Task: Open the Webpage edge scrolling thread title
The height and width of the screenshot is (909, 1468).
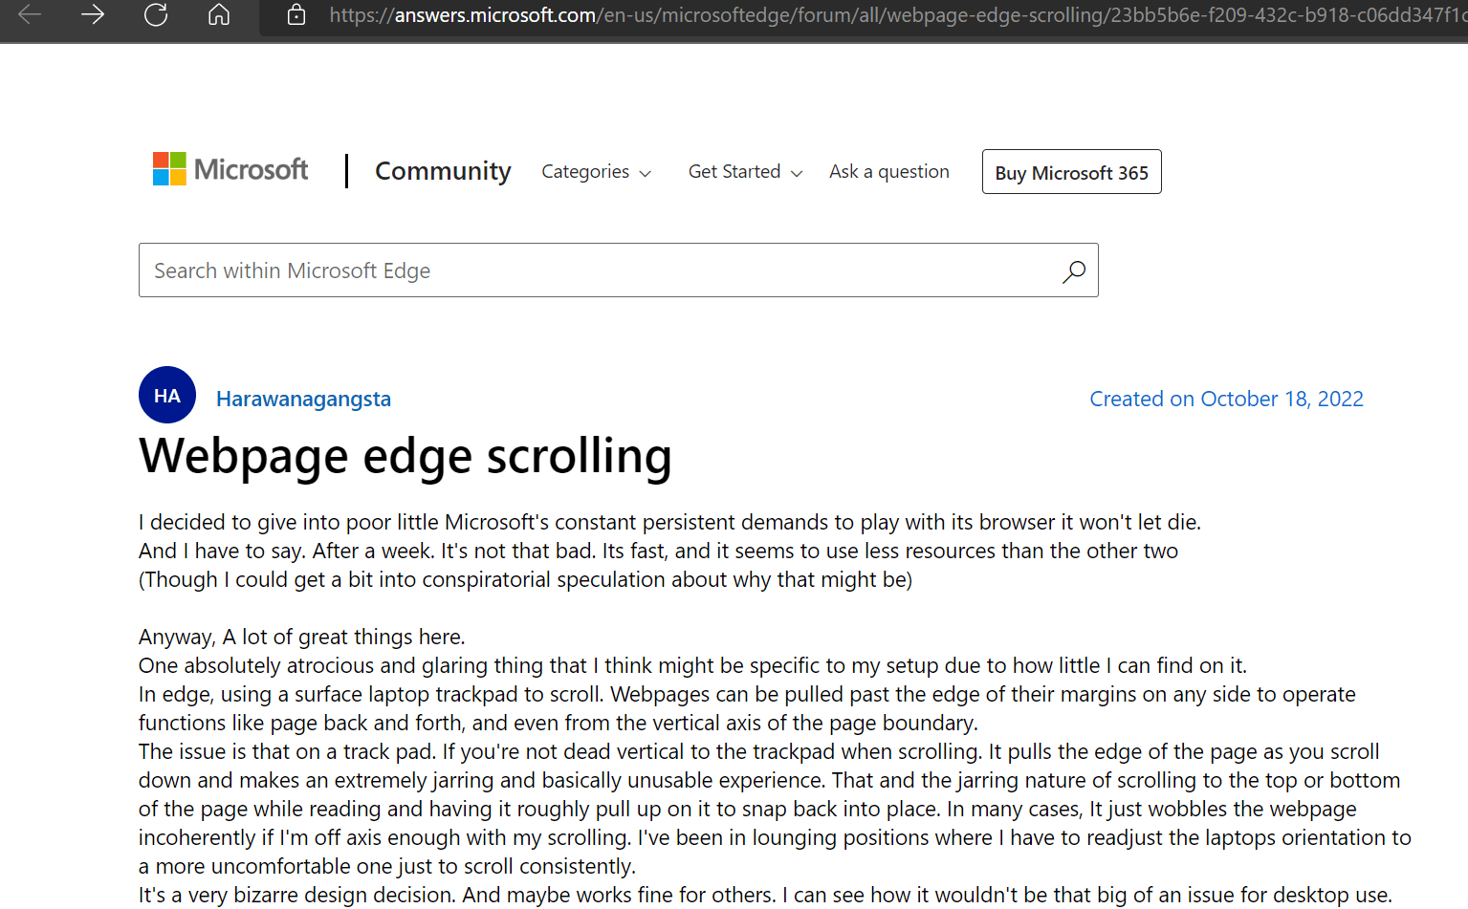Action: pyautogui.click(x=405, y=456)
